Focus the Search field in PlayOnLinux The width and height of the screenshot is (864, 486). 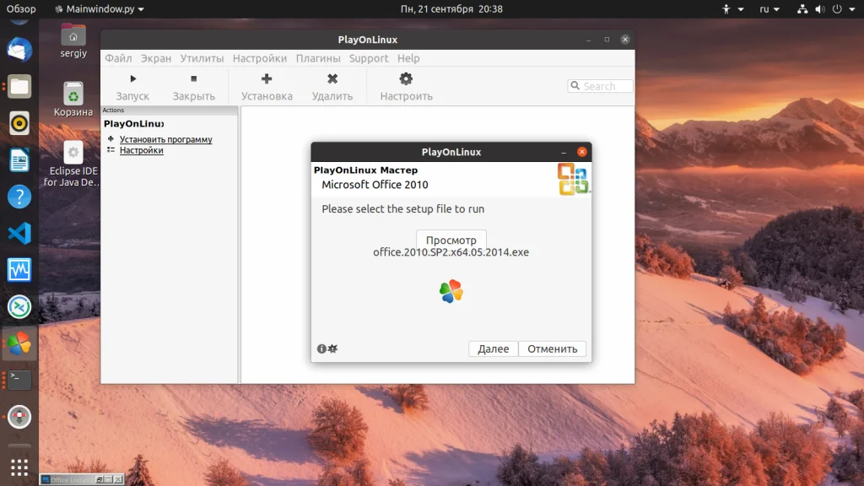[600, 86]
